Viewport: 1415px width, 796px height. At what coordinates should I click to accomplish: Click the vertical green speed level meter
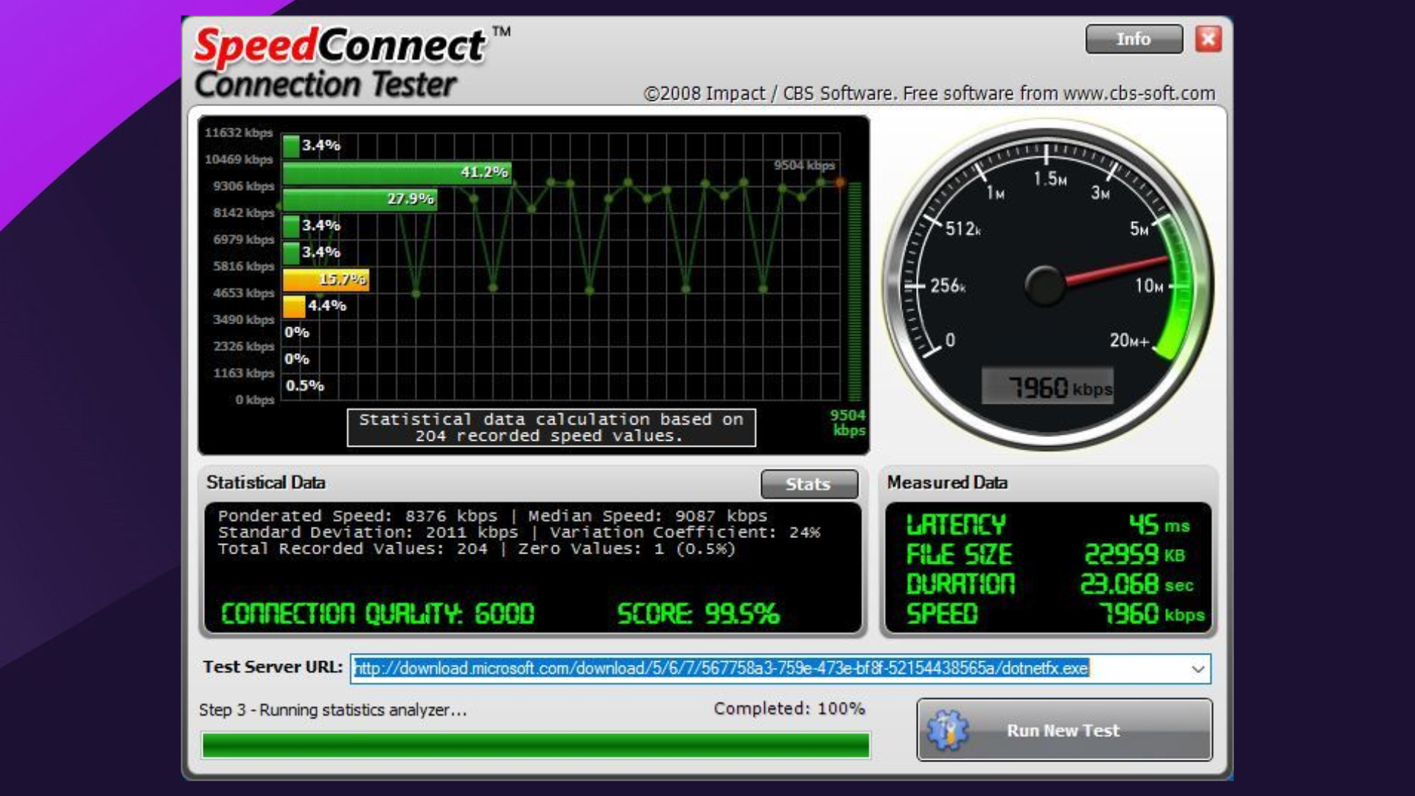tap(855, 292)
